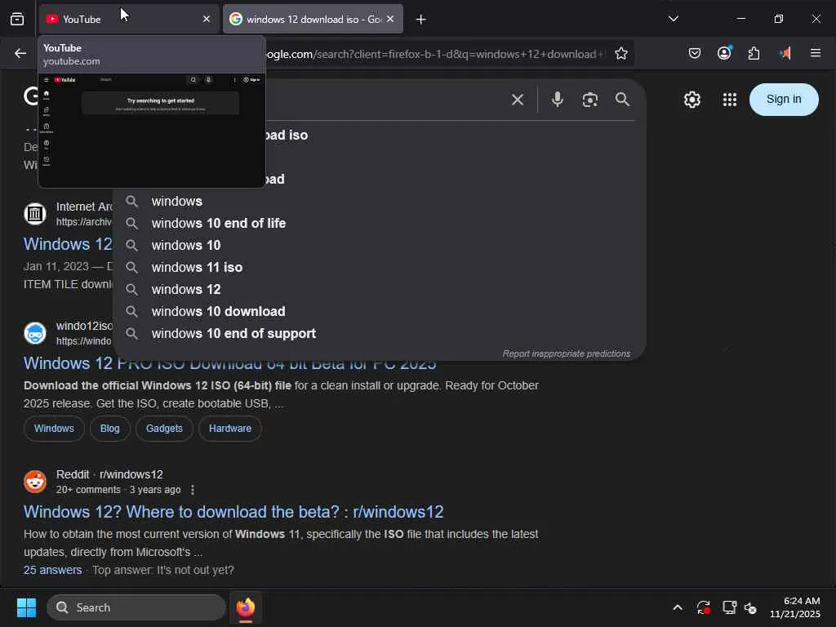
Task: Click the taskbar Search box
Action: (136, 607)
